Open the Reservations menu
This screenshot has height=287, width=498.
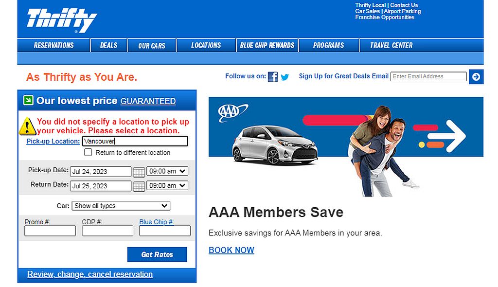[53, 45]
